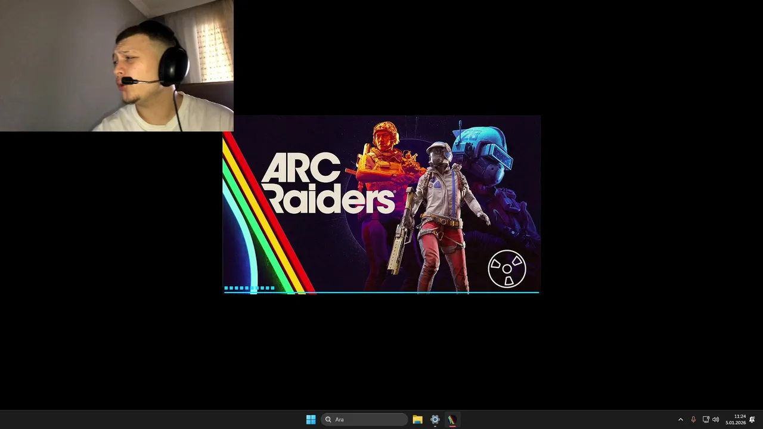The height and width of the screenshot is (429, 763).
Task: Expand hidden system tray icons
Action: pyautogui.click(x=681, y=419)
